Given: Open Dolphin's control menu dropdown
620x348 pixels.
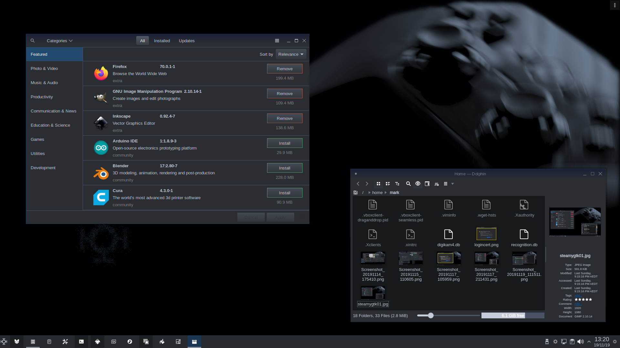Looking at the screenshot, I should click(x=448, y=184).
